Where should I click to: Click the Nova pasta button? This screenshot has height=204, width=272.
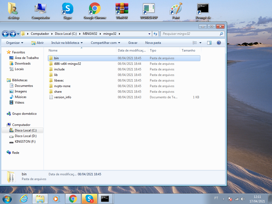153,43
